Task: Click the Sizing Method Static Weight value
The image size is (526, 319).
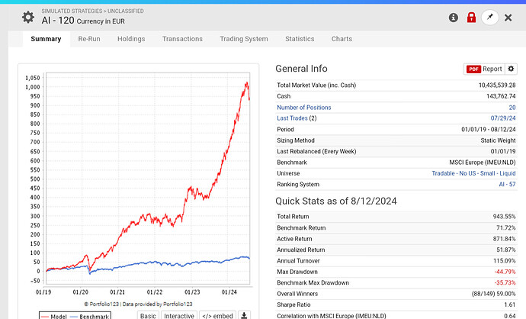Action: click(498, 140)
